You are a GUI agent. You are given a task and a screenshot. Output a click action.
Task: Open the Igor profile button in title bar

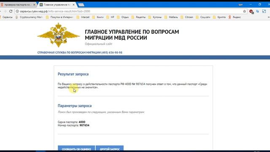tap(240, 5)
